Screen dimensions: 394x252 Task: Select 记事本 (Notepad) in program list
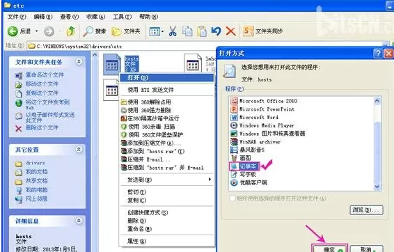244,166
